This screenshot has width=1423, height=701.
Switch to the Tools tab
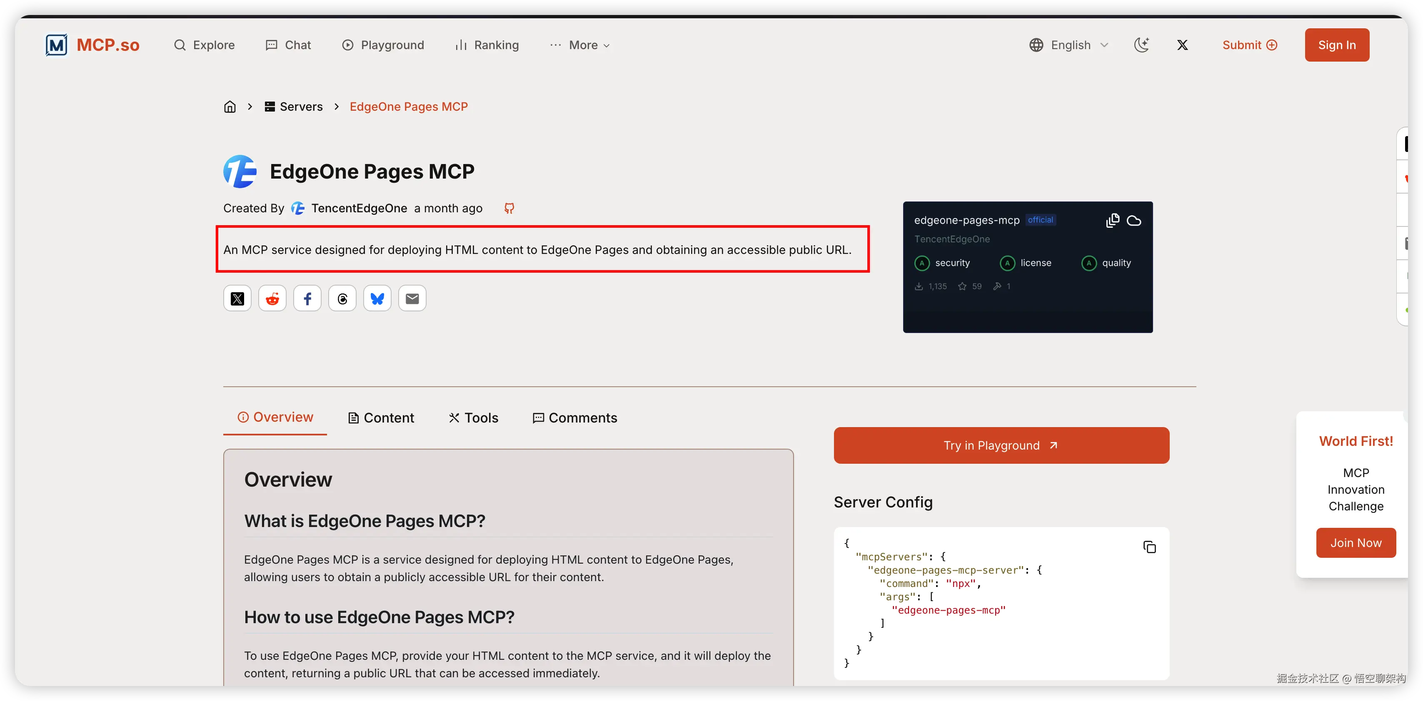click(473, 418)
